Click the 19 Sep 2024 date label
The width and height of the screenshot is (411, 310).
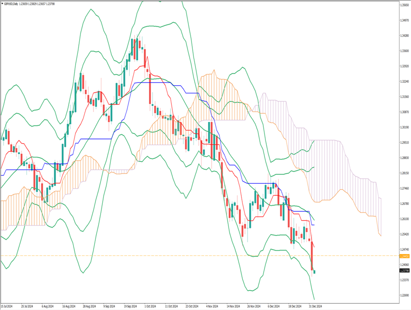point(130,306)
